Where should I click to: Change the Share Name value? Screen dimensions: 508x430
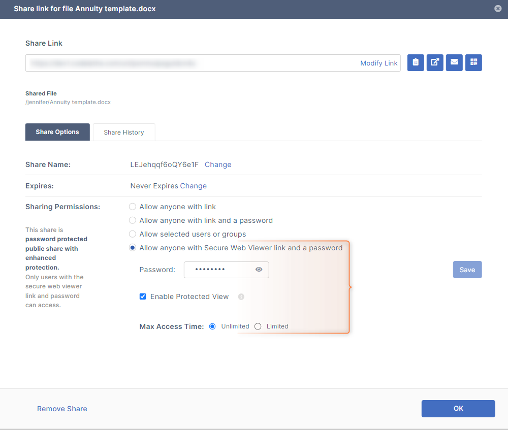pos(218,164)
